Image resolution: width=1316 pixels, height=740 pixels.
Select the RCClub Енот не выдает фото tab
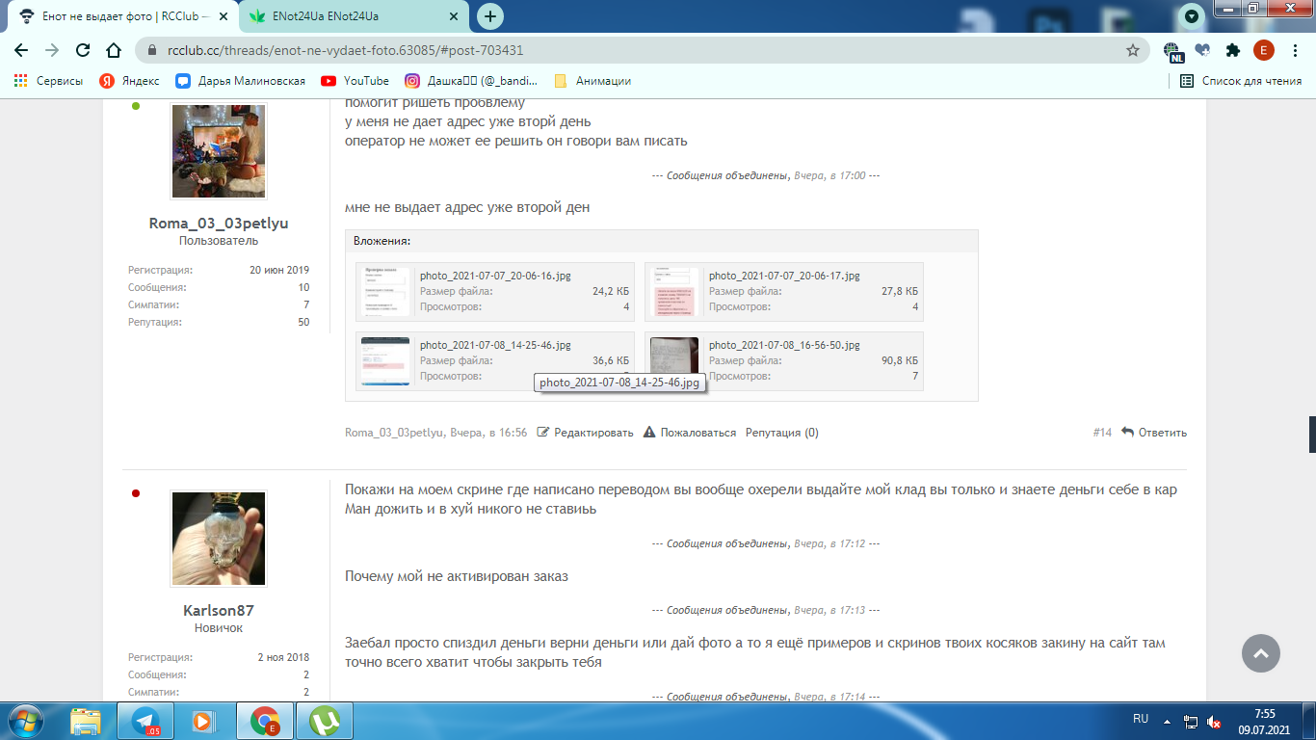pyautogui.click(x=120, y=16)
